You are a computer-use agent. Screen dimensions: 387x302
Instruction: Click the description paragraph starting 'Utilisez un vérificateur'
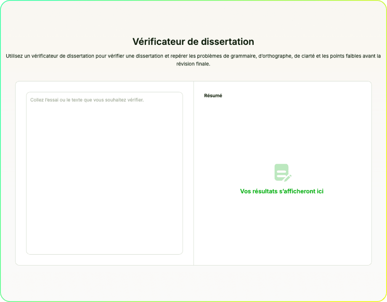click(x=193, y=60)
